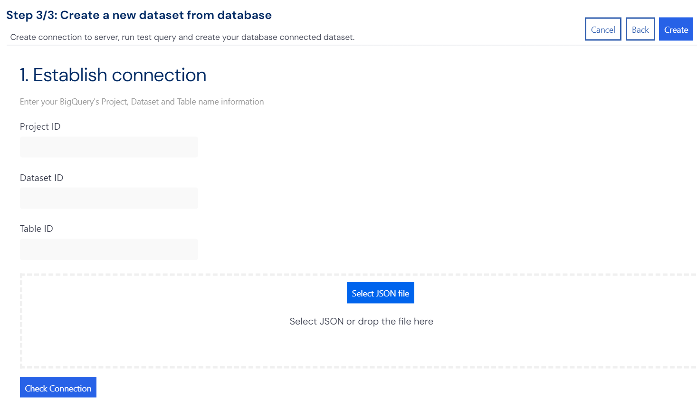Click the Cancel button
This screenshot has height=401, width=697.
(x=602, y=29)
